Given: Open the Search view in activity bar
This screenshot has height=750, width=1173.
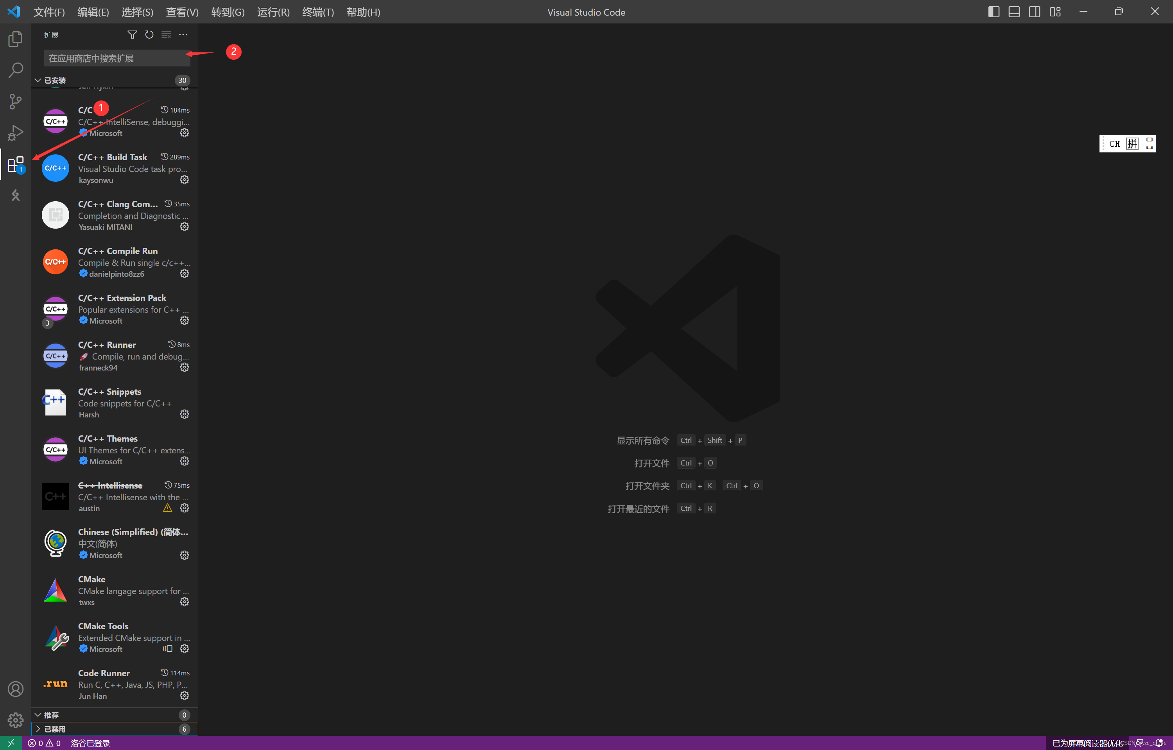Looking at the screenshot, I should [x=16, y=70].
